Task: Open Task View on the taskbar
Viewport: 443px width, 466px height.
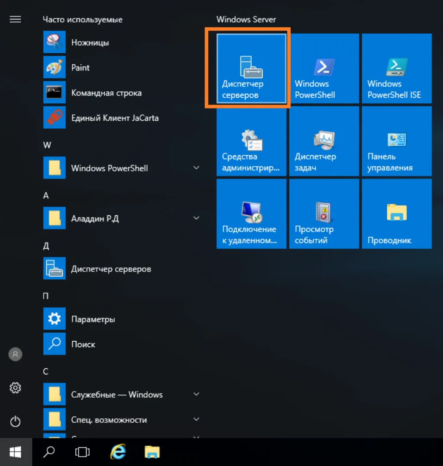Action: click(82, 452)
